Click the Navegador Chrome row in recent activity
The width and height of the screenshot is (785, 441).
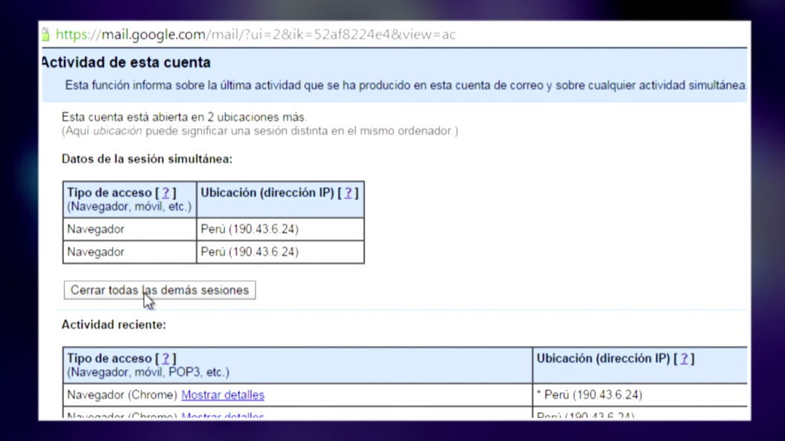click(123, 395)
